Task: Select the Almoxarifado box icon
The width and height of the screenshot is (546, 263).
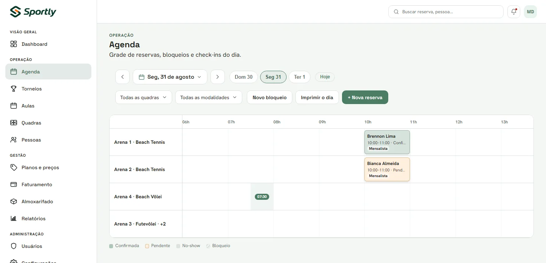Action: pyautogui.click(x=14, y=201)
